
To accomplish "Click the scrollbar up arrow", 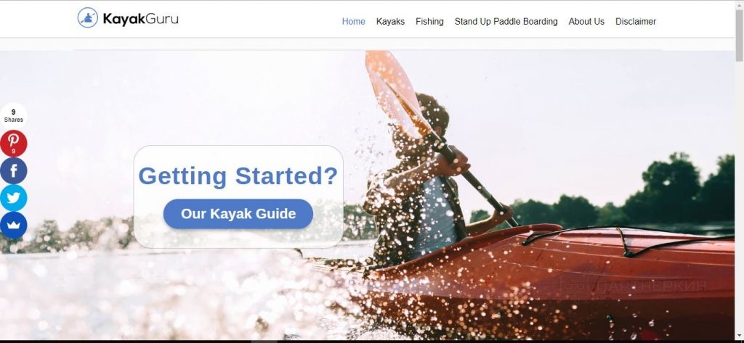I will tap(739, 4).
